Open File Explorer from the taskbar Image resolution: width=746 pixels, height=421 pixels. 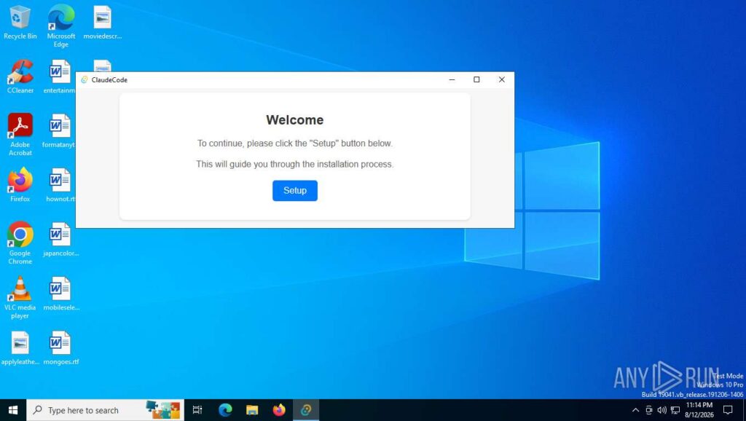tap(251, 410)
